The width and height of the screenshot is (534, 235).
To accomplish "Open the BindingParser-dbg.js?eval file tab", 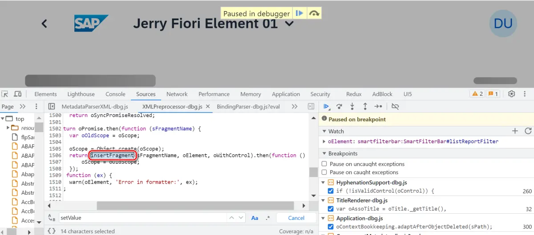I will coord(248,107).
